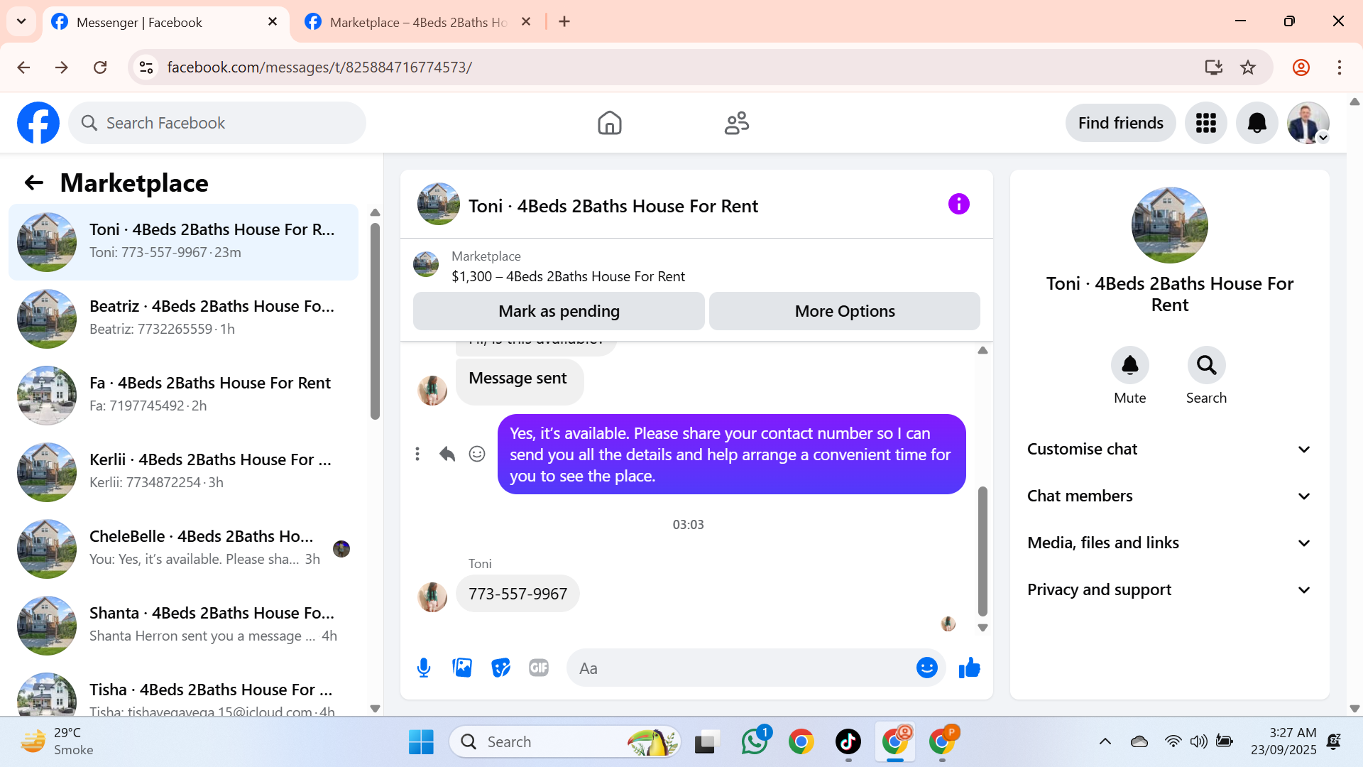Viewport: 1363px width, 767px height.
Task: Open Toni's conversation in the list
Action: point(183,242)
